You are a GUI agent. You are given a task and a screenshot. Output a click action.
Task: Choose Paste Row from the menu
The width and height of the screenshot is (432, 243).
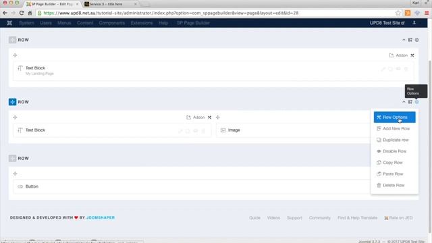pyautogui.click(x=394, y=174)
